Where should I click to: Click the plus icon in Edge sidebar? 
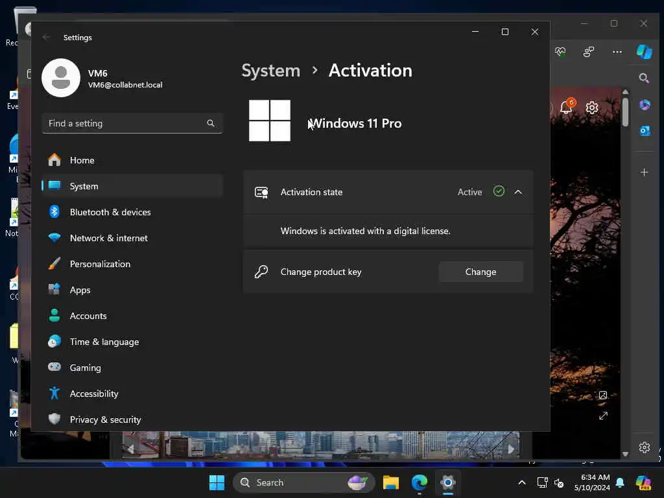pos(644,172)
